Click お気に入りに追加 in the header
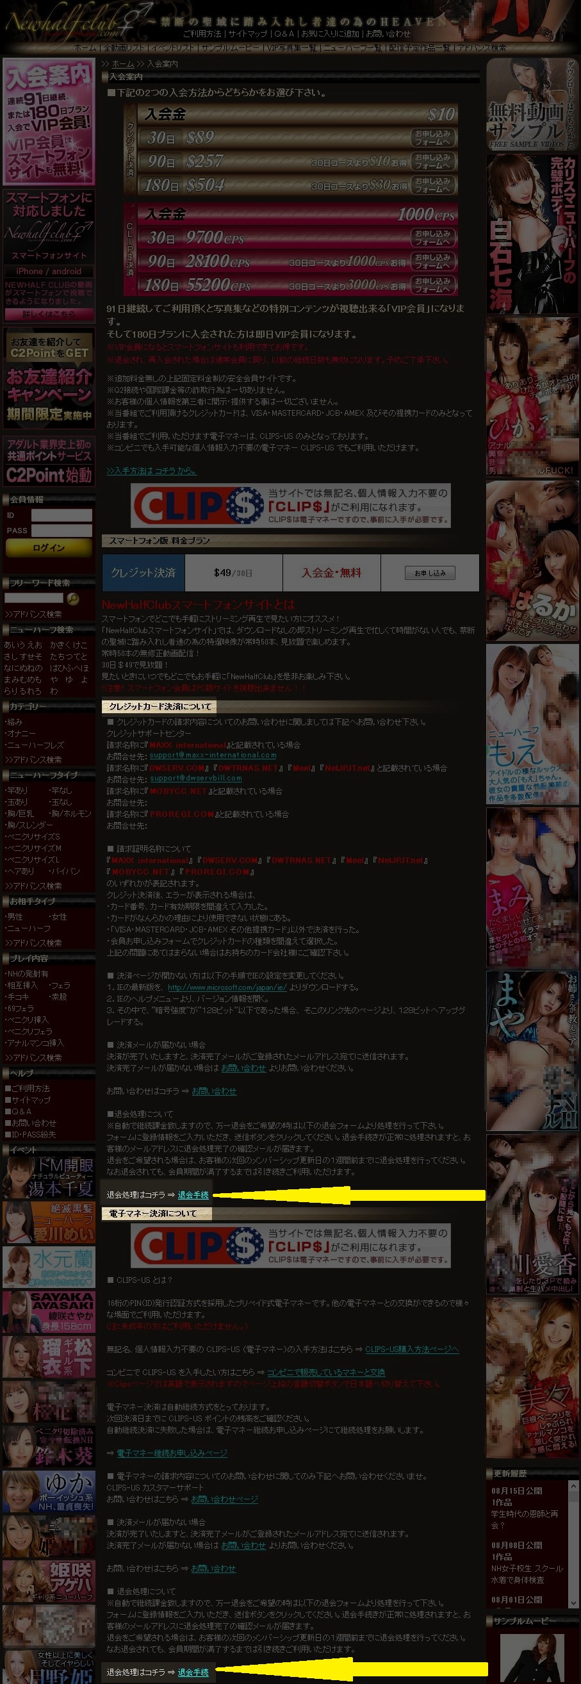This screenshot has height=1684, width=581. pos(330,33)
